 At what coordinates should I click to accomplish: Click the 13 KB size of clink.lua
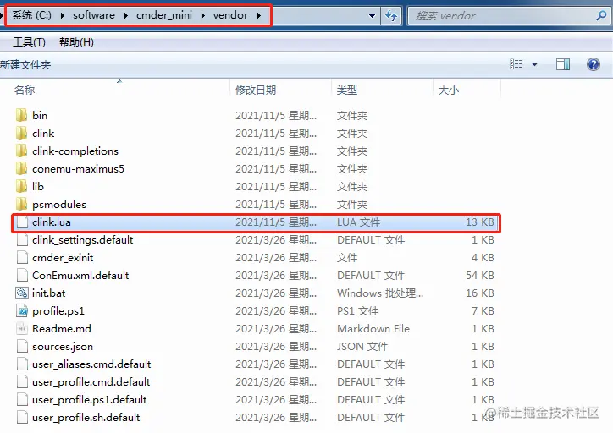pos(480,222)
